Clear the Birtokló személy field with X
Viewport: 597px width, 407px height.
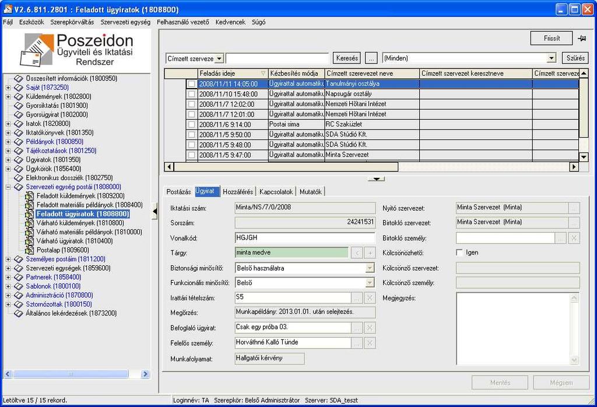[574, 238]
